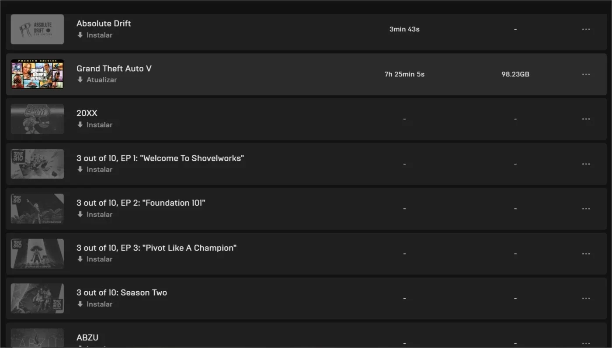Screen dimensions: 612x348
Task: Open the ellipsis menu for the 20XX row
Action: [x=586, y=119]
